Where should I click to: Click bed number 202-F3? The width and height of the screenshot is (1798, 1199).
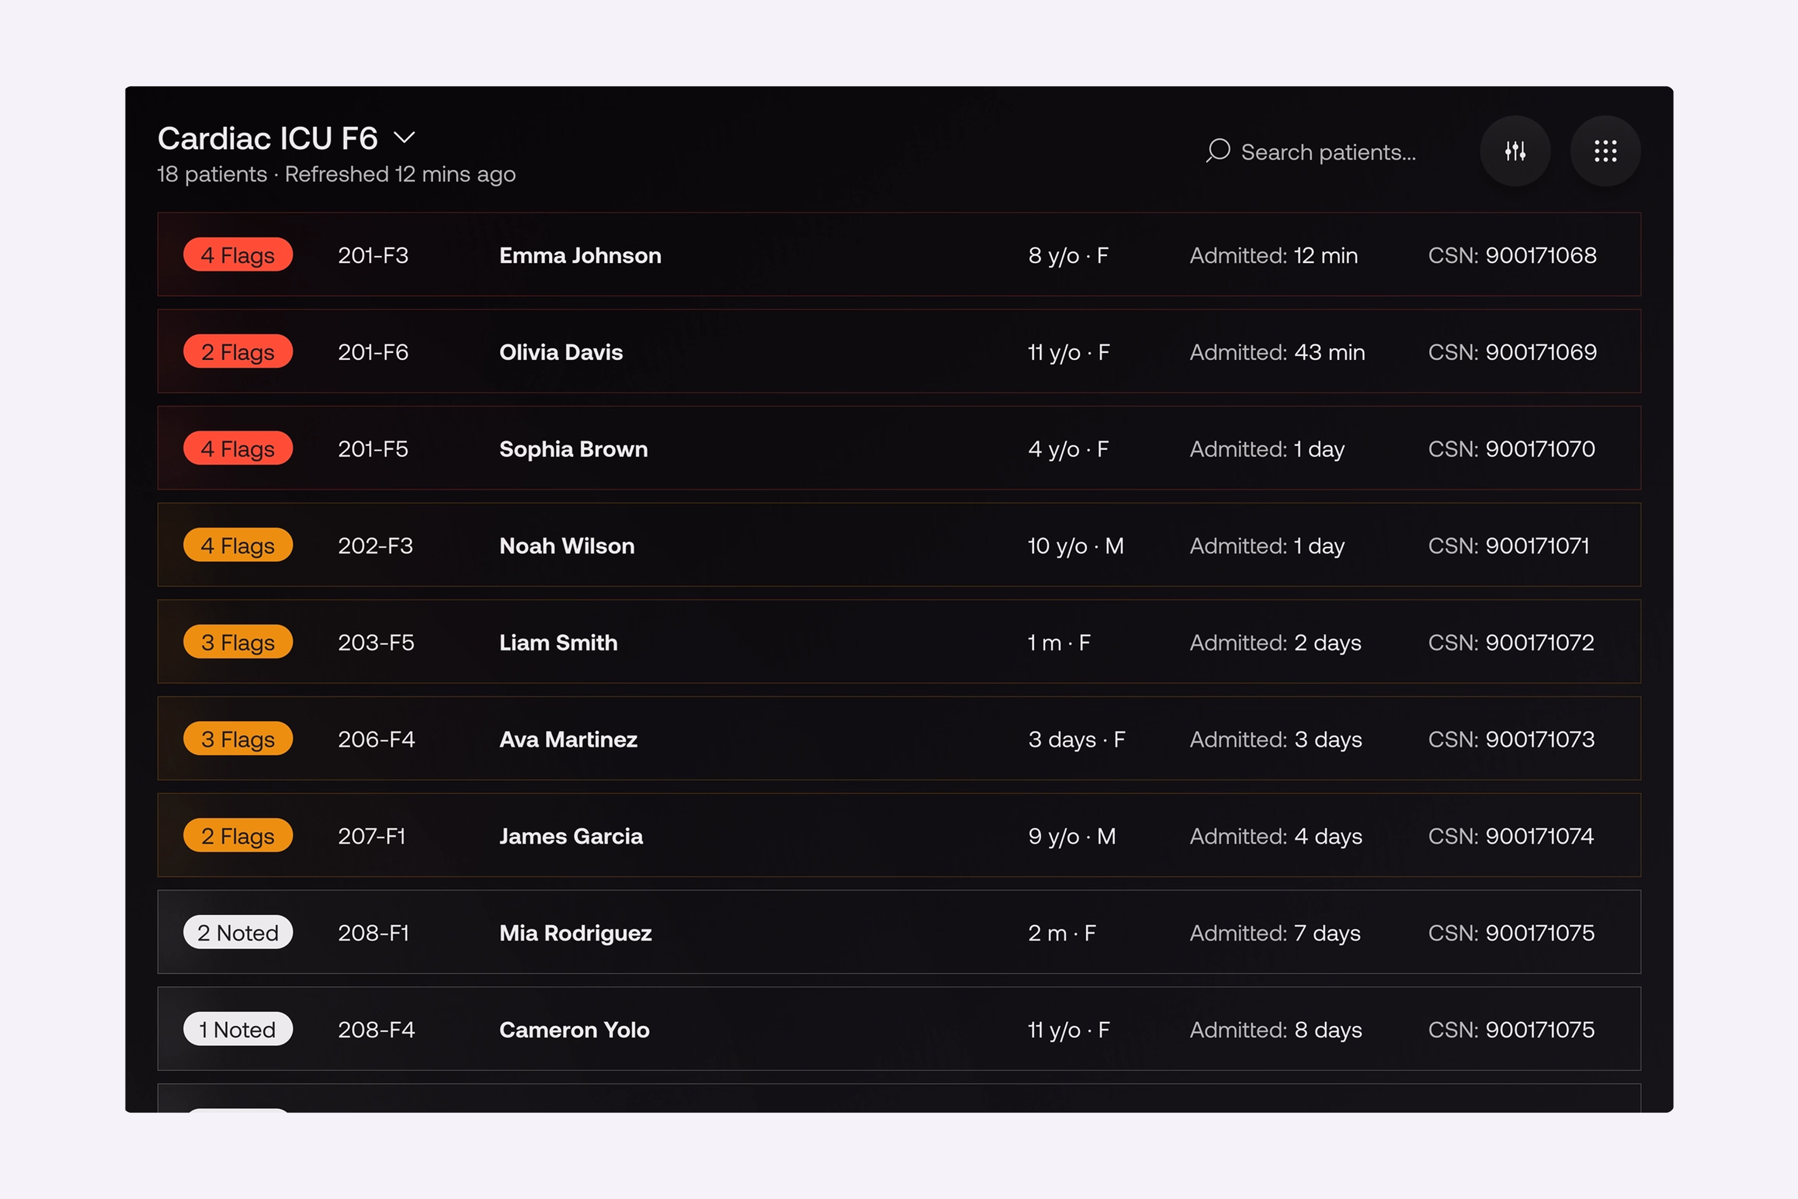pyautogui.click(x=376, y=546)
